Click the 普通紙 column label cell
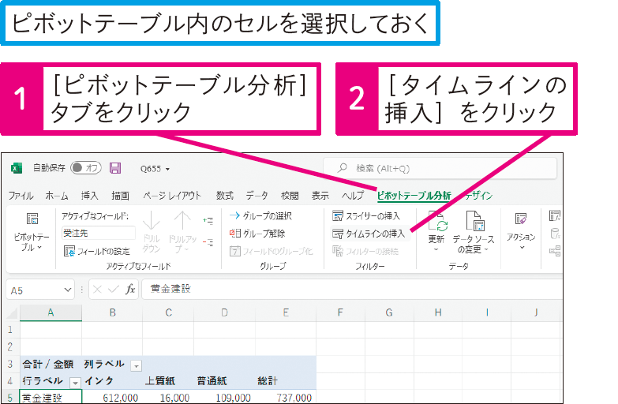Image resolution: width=618 pixels, height=404 pixels. pyautogui.click(x=225, y=381)
